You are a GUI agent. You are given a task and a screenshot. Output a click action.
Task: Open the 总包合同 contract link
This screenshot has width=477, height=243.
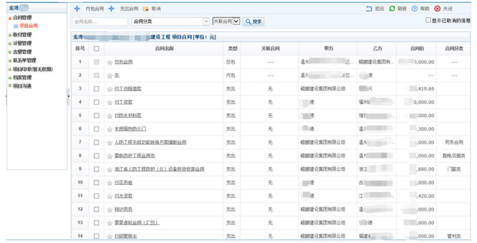click(x=124, y=62)
